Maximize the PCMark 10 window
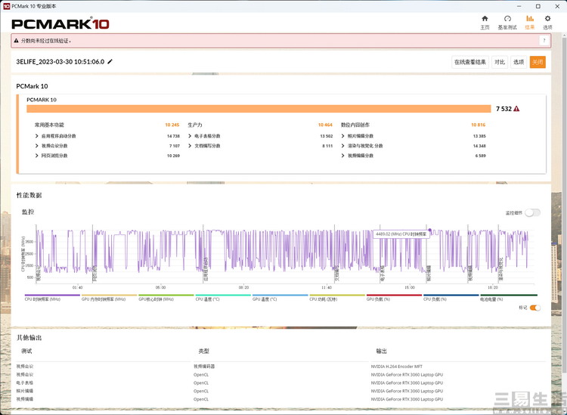This screenshot has width=567, height=415. 538,6
